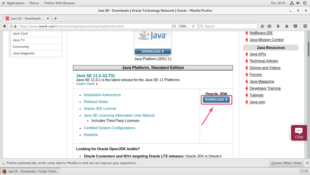Follow the Java.com link
This screenshot has height=175, width=310.
pyautogui.click(x=257, y=102)
